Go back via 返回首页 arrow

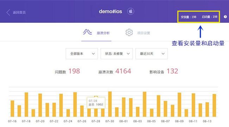point(8,12)
